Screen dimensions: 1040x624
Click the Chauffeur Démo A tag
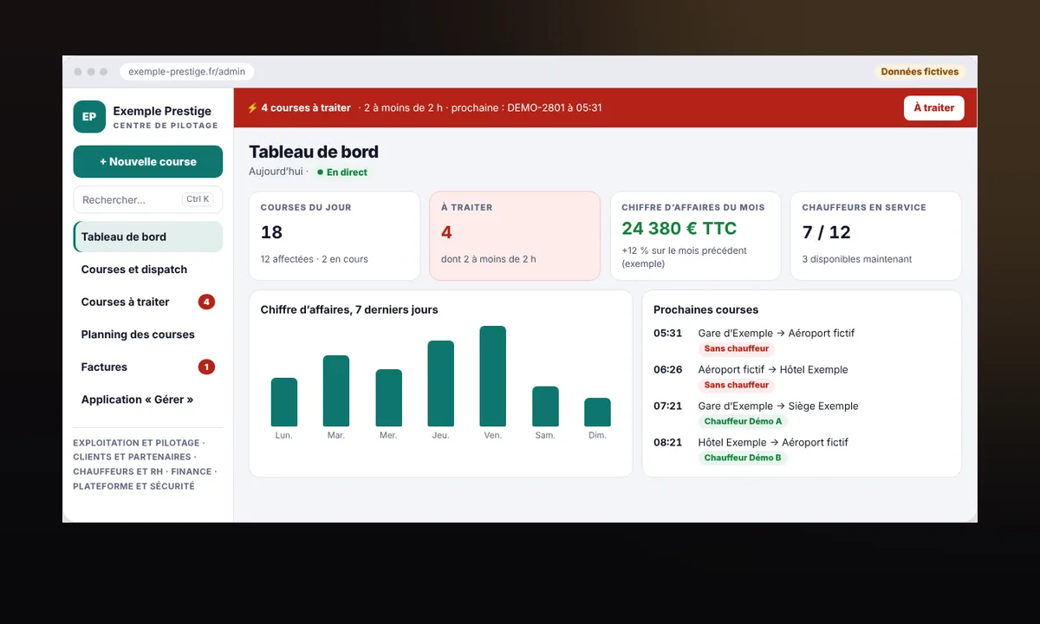(x=743, y=421)
